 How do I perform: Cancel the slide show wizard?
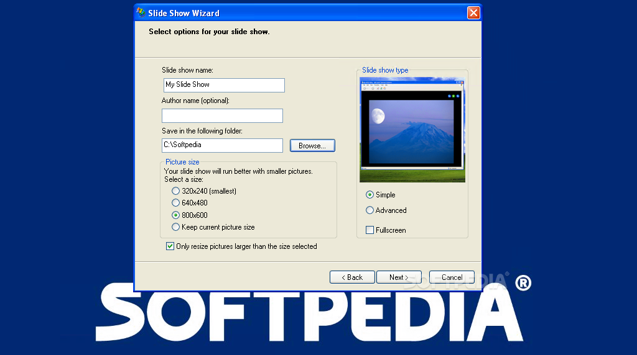point(452,277)
